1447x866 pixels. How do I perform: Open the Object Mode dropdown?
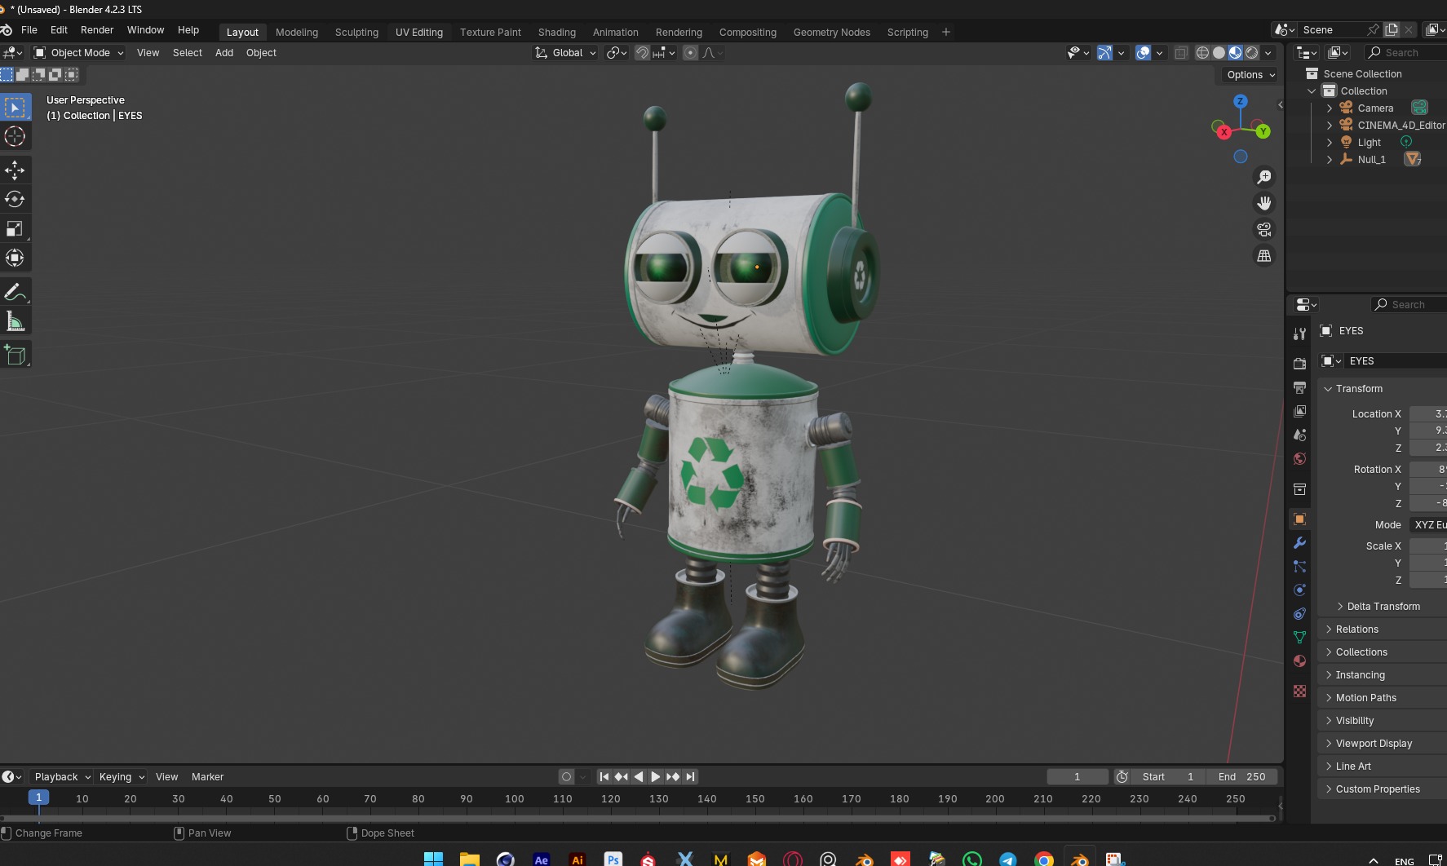(79, 52)
